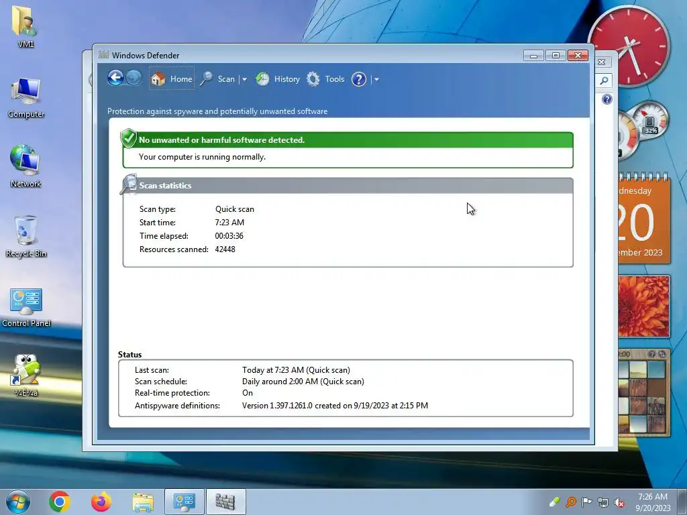Maximize the Windows Defender window

pyautogui.click(x=556, y=56)
